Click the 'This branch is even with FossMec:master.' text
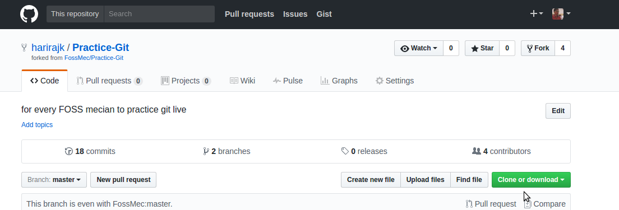The height and width of the screenshot is (210, 619). 99,204
